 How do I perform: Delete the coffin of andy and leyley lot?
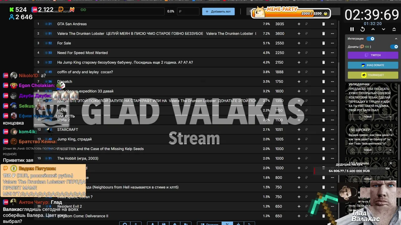[324, 72]
